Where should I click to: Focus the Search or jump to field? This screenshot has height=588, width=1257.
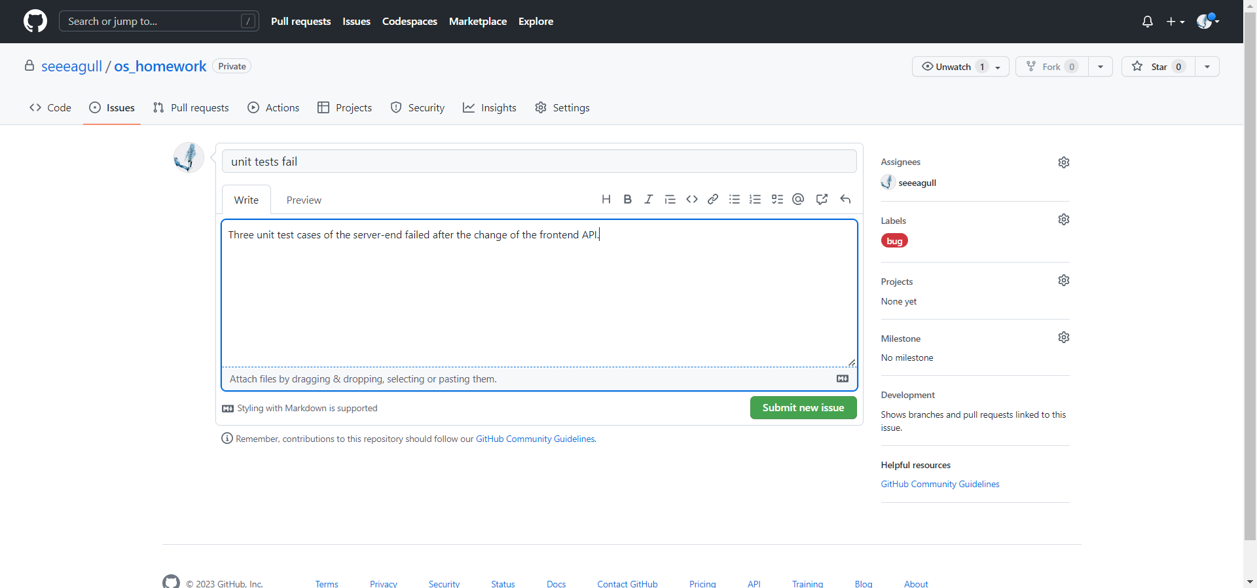159,21
